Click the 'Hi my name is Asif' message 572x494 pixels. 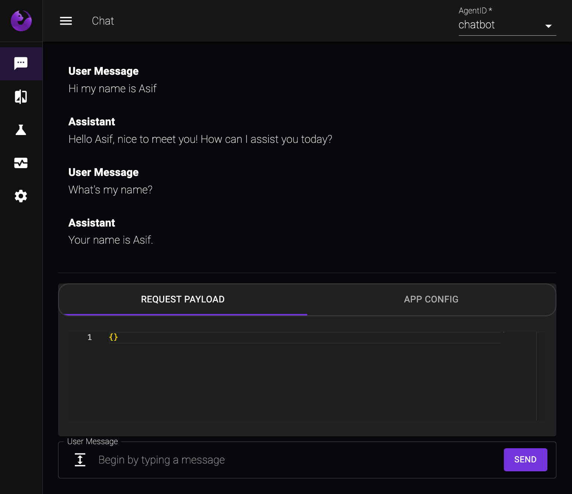coord(112,89)
